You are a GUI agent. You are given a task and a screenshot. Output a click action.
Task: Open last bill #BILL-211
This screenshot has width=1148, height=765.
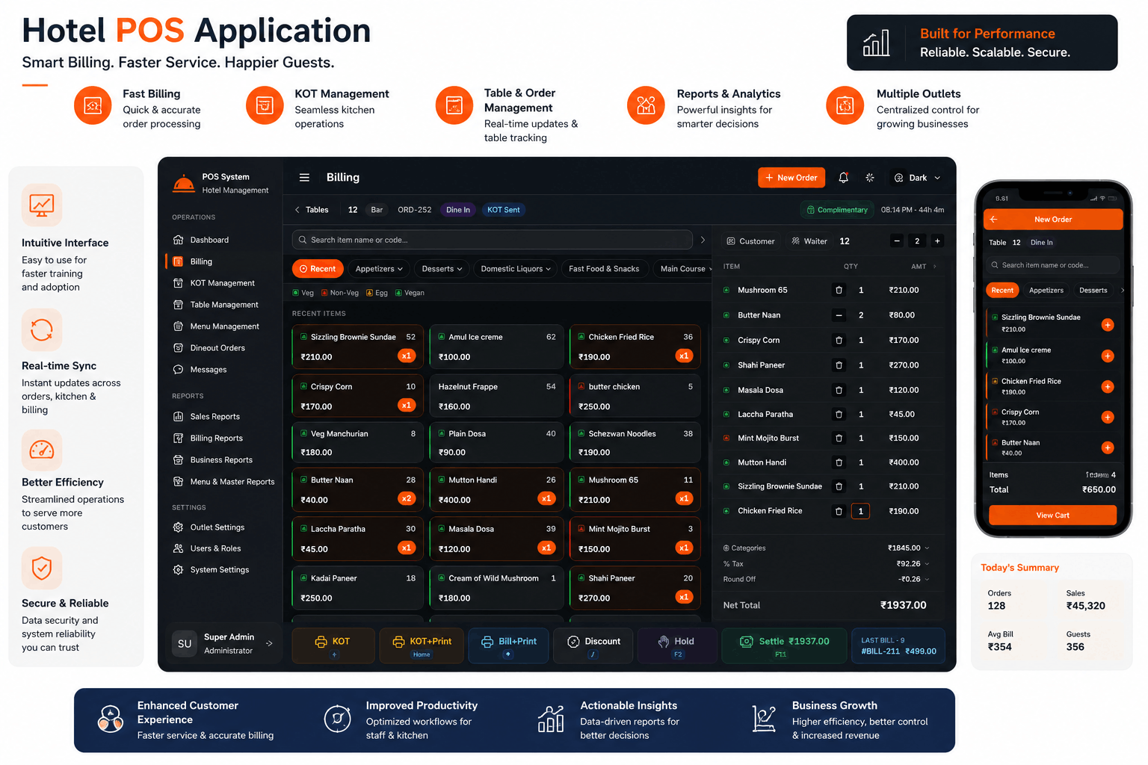coord(898,645)
